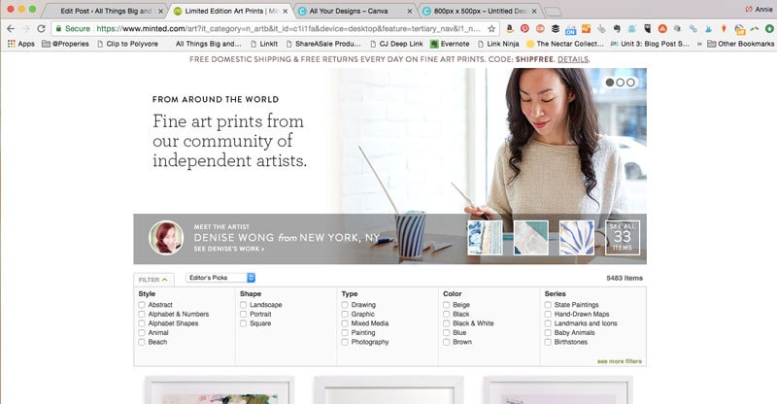
Task: Check the Mixed Media type filter
Action: (x=345, y=323)
